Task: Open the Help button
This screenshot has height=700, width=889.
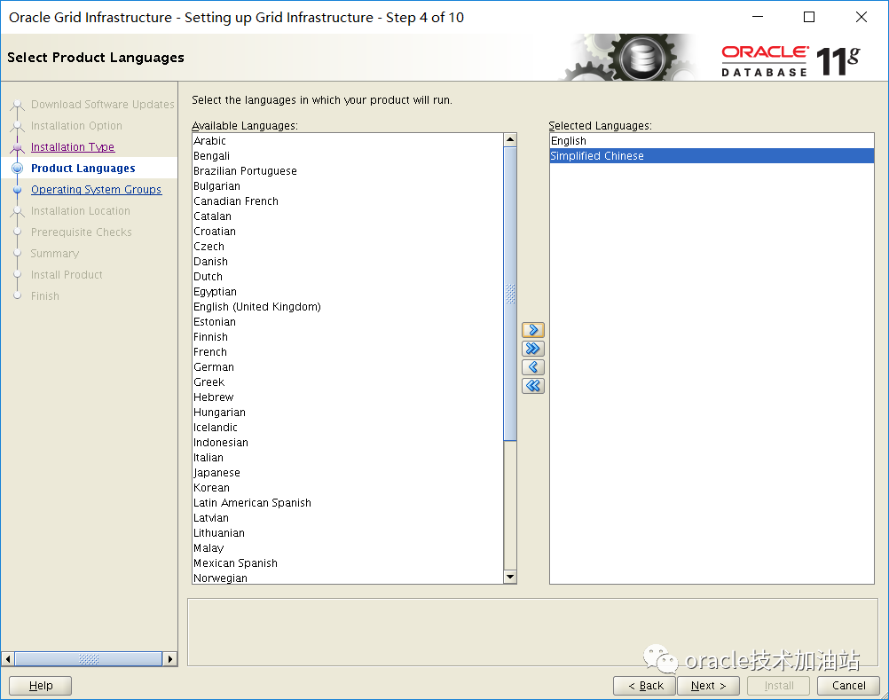Action: click(x=40, y=686)
